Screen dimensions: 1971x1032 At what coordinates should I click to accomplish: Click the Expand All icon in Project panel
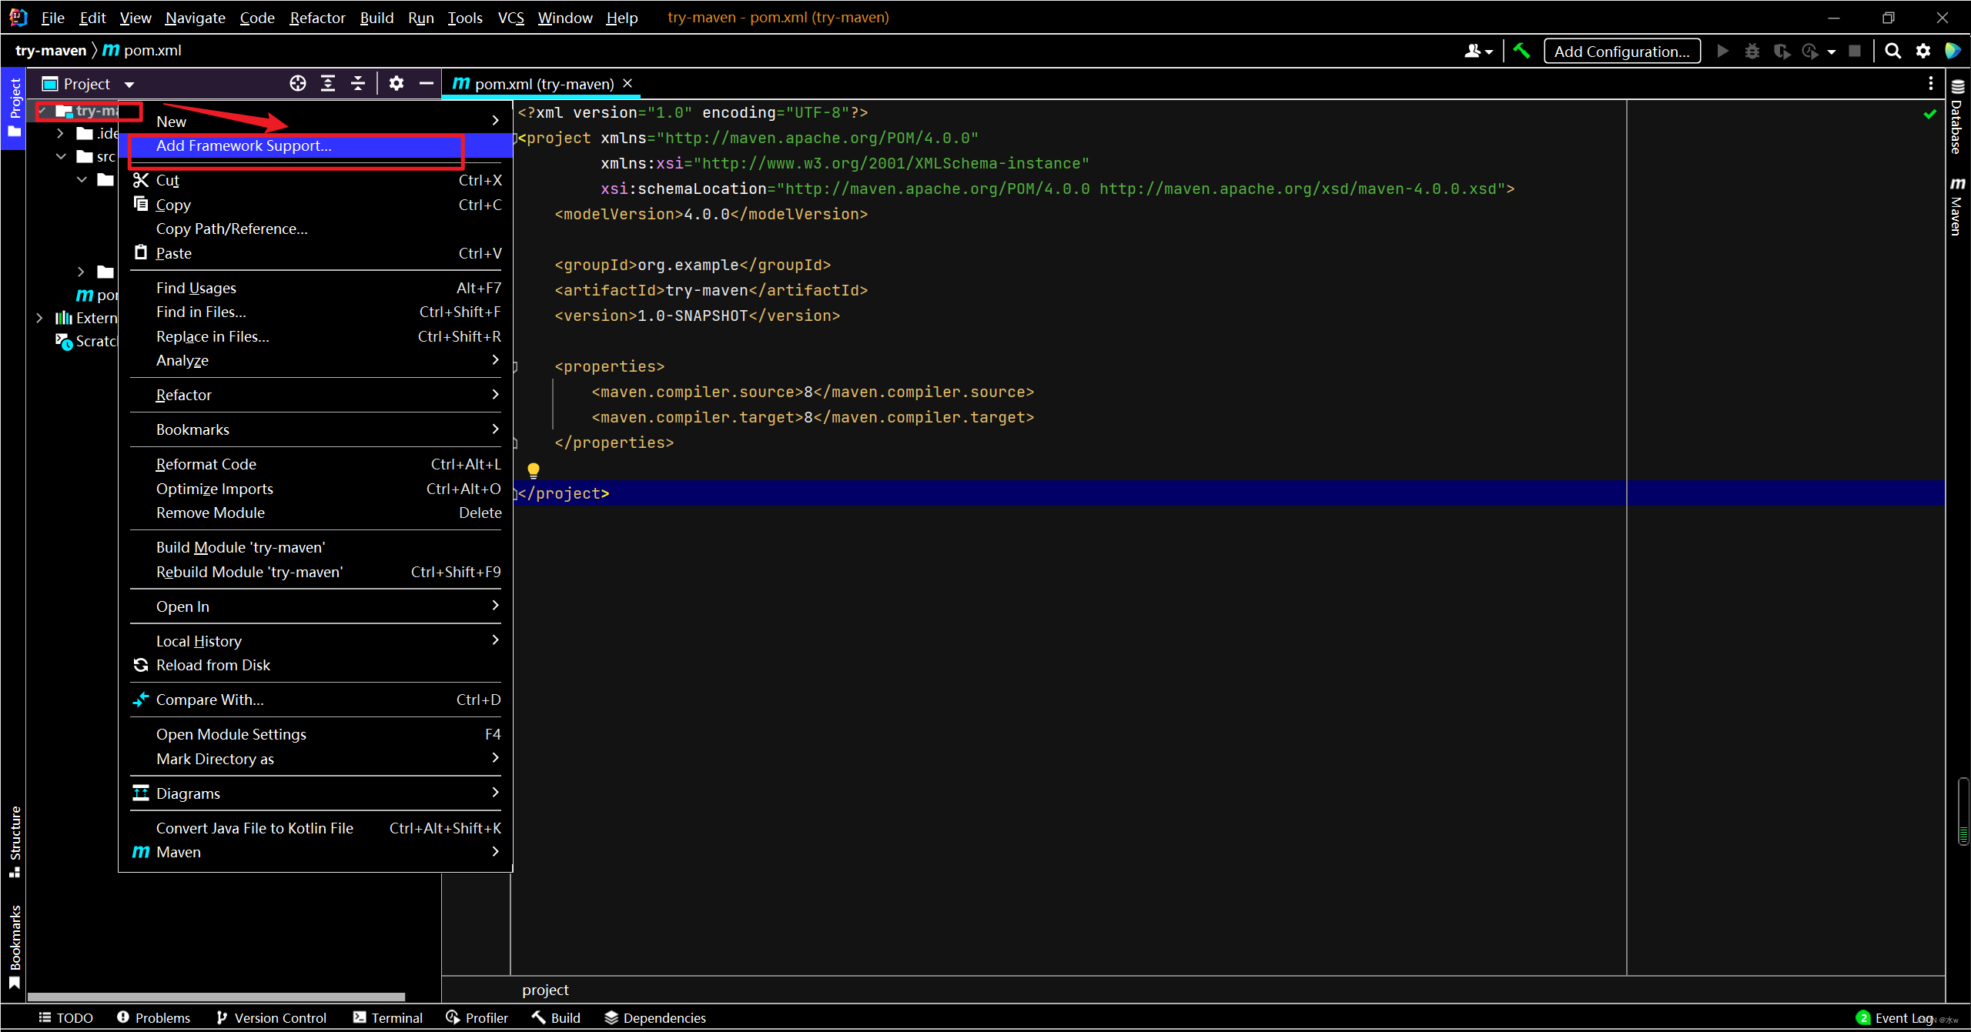coord(328,83)
